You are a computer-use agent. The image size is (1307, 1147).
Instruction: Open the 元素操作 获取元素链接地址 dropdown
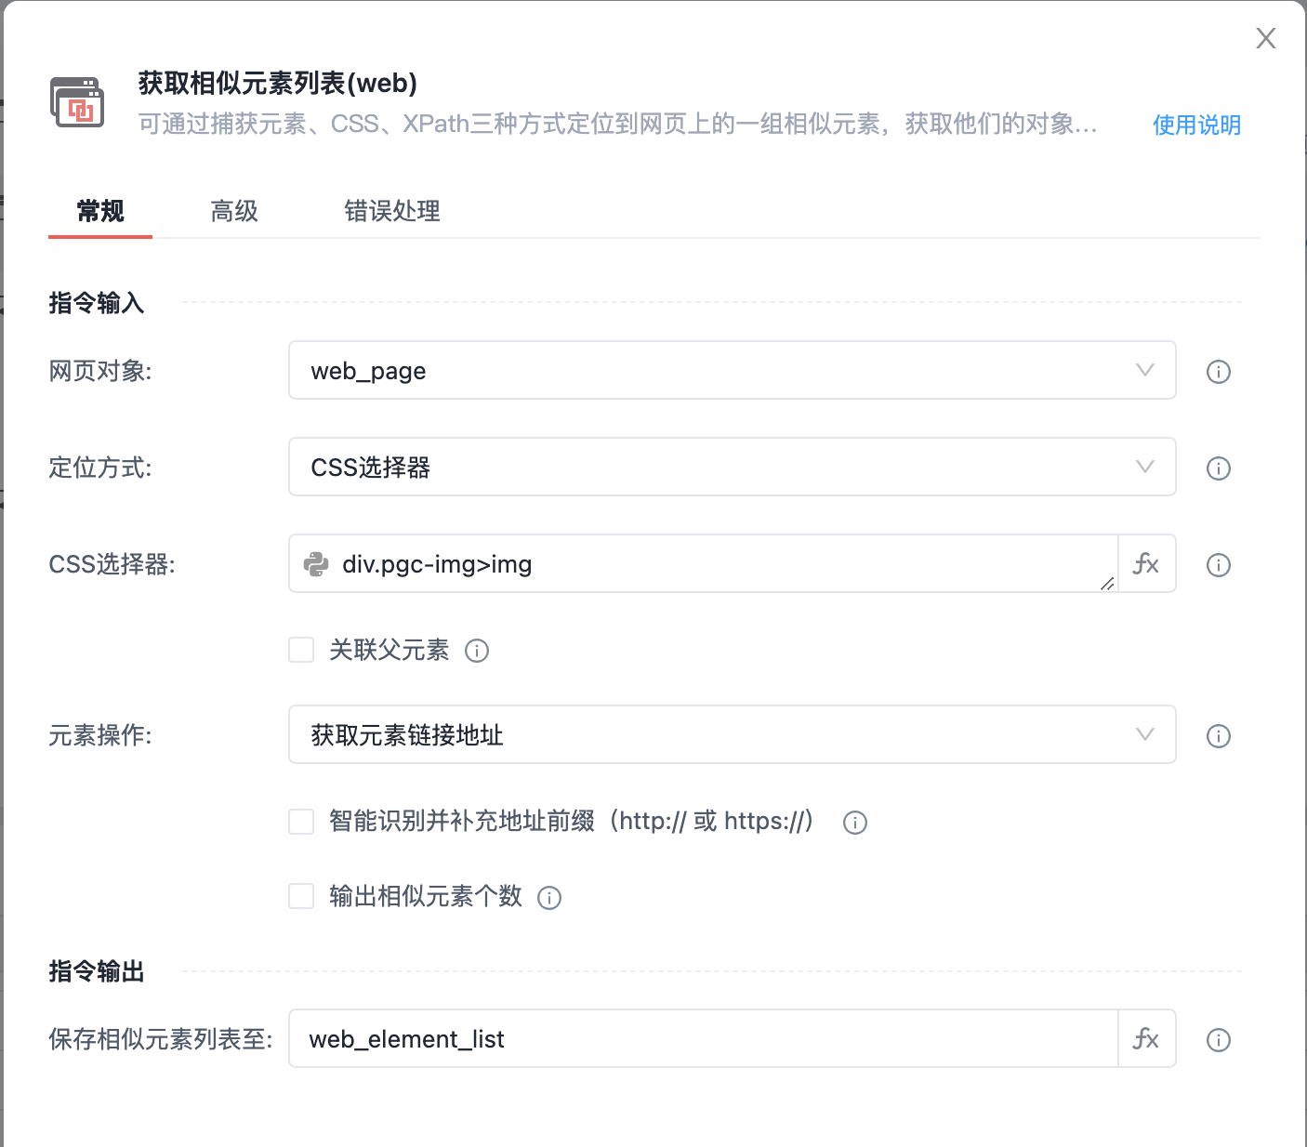[732, 735]
